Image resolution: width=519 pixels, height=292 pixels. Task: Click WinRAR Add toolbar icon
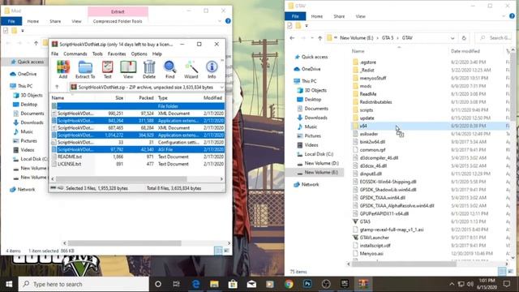click(63, 70)
